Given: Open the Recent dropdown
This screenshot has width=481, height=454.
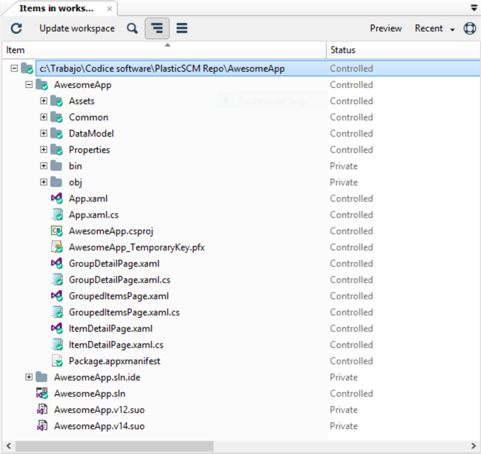Looking at the screenshot, I should point(434,28).
